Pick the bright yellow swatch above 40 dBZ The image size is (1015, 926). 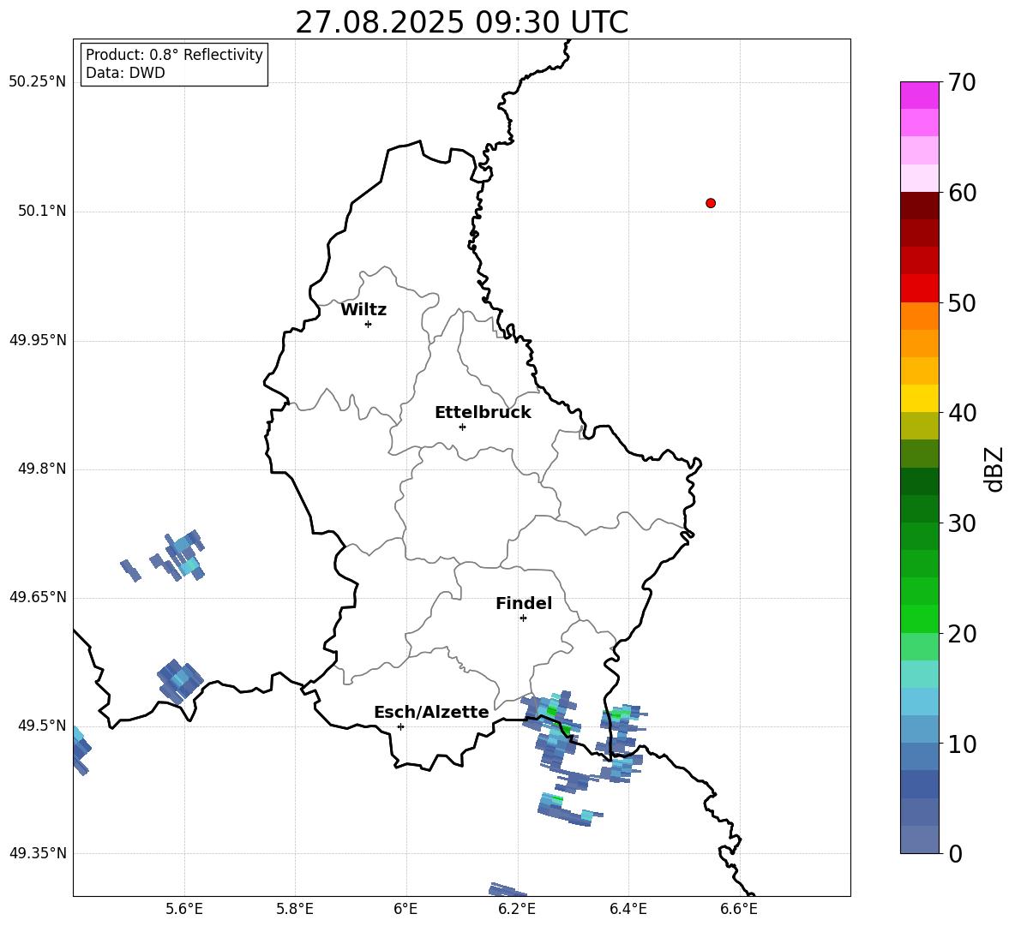click(x=919, y=398)
